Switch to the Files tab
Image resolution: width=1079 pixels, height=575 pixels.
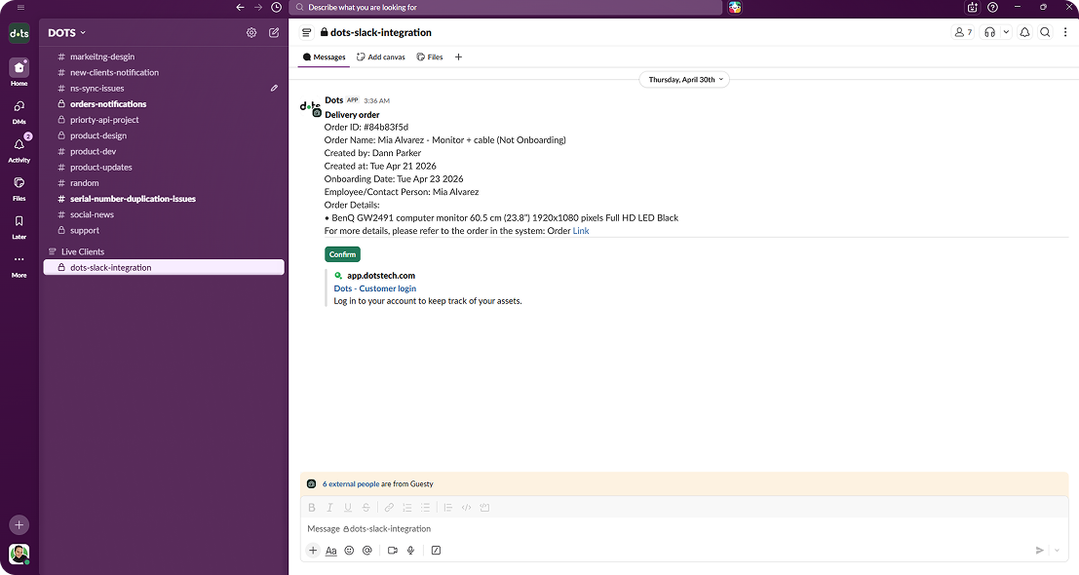point(430,57)
